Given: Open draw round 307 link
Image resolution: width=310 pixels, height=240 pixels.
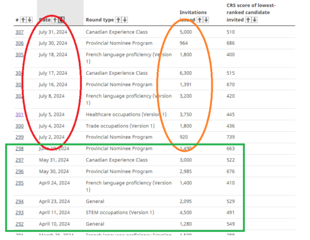Looking at the screenshot, I should point(19,32).
